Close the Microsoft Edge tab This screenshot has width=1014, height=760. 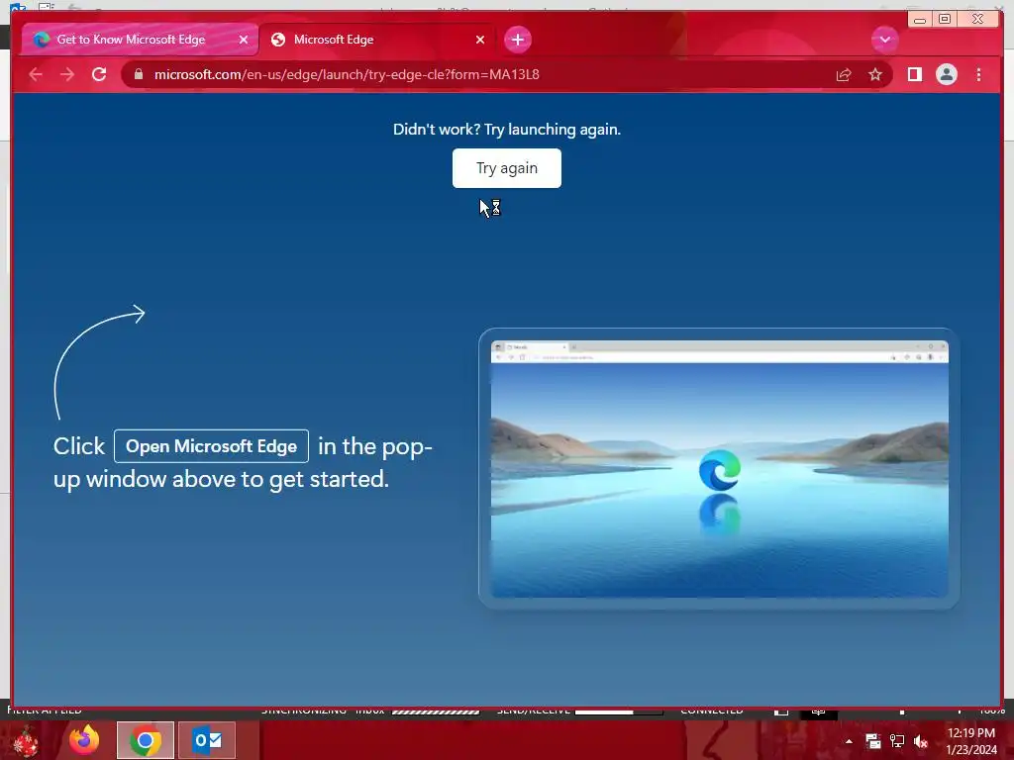point(480,40)
